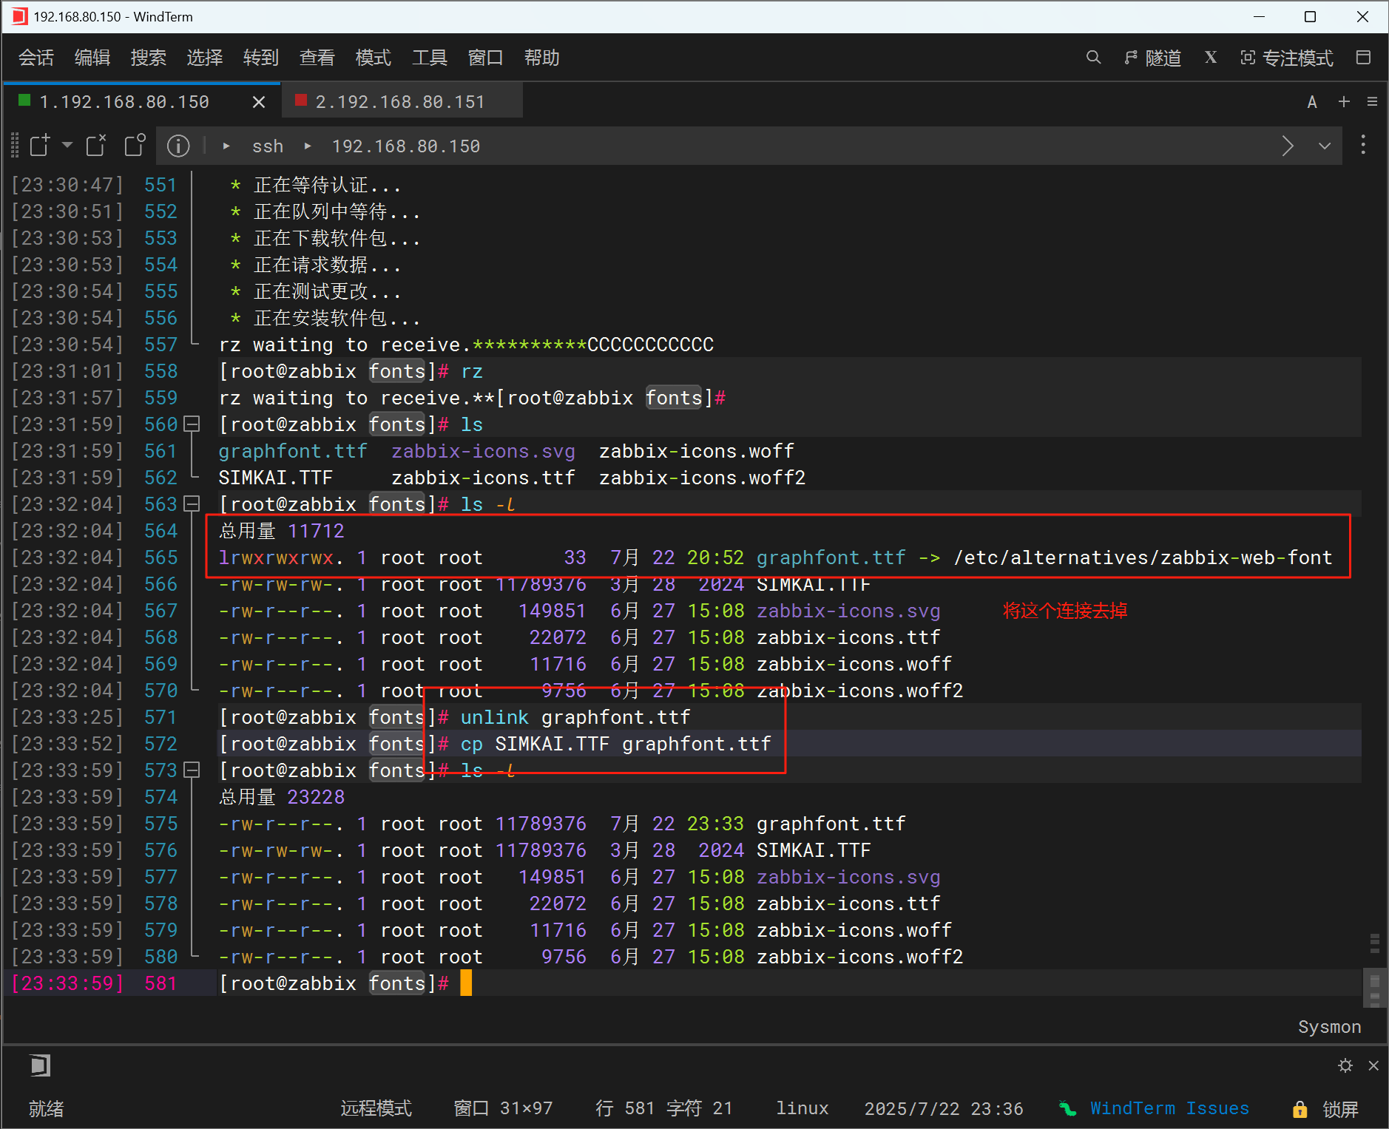
Task: Click the 2025/7/22 23:36 timestamp in the status bar
Action: (x=944, y=1108)
